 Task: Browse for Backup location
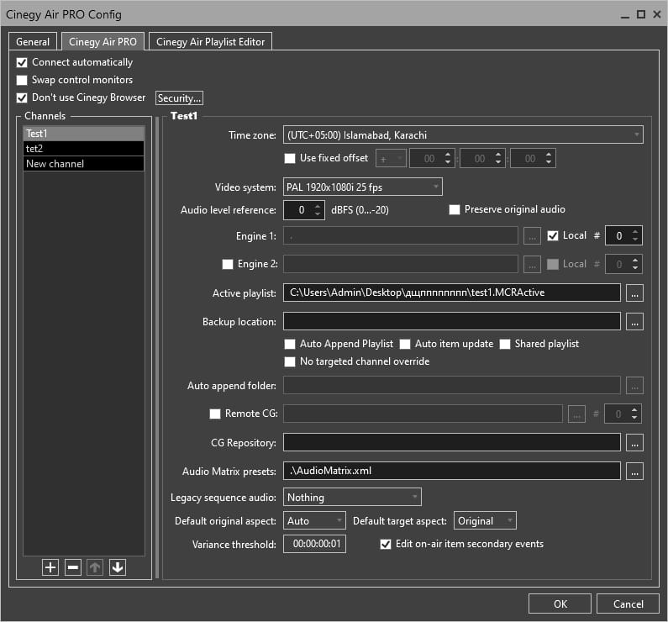pyautogui.click(x=634, y=322)
